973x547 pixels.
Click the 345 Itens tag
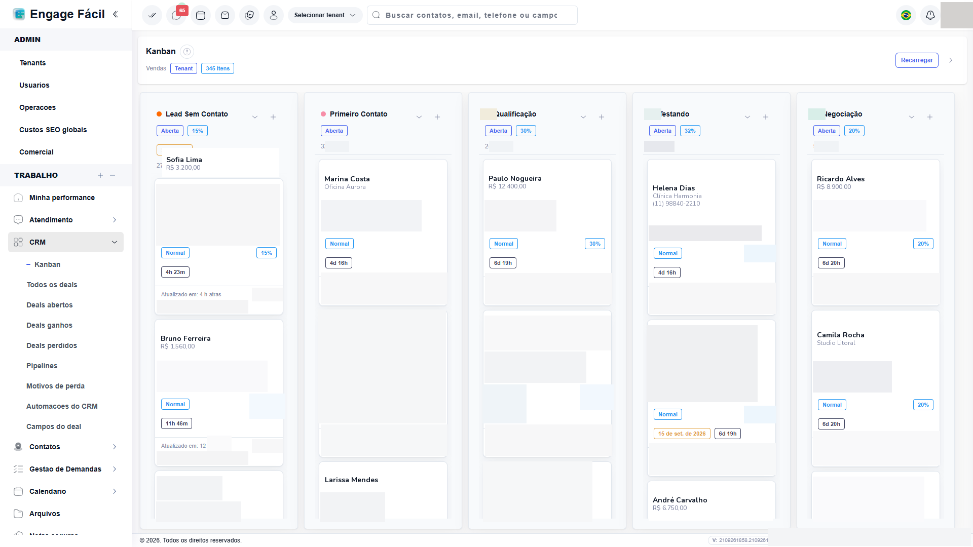point(217,68)
